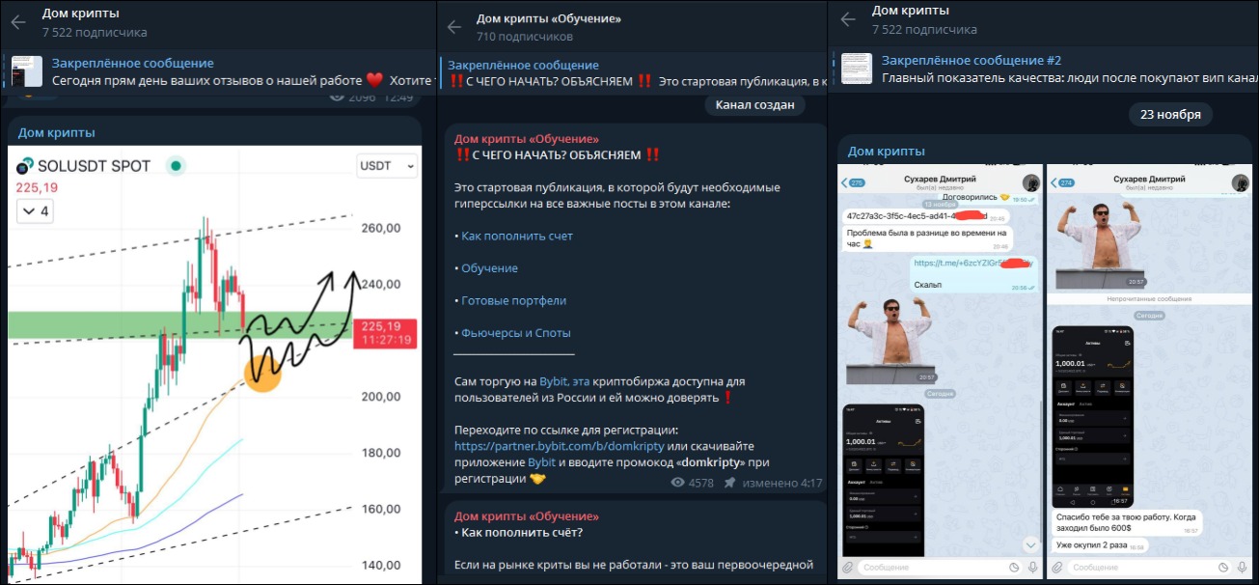Click the eye view counter under the SOLUSDT chart
1259x585 pixels.
click(340, 97)
